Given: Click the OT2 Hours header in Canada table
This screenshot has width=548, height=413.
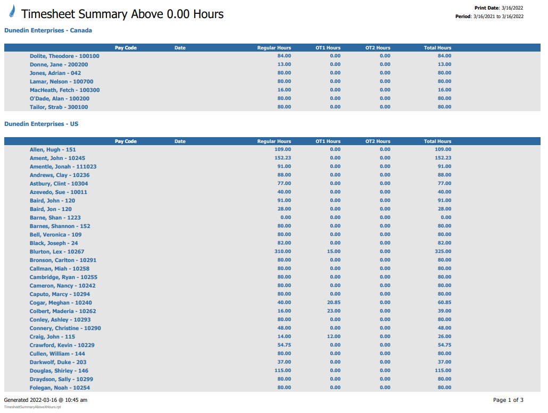Looking at the screenshot, I should [378, 48].
